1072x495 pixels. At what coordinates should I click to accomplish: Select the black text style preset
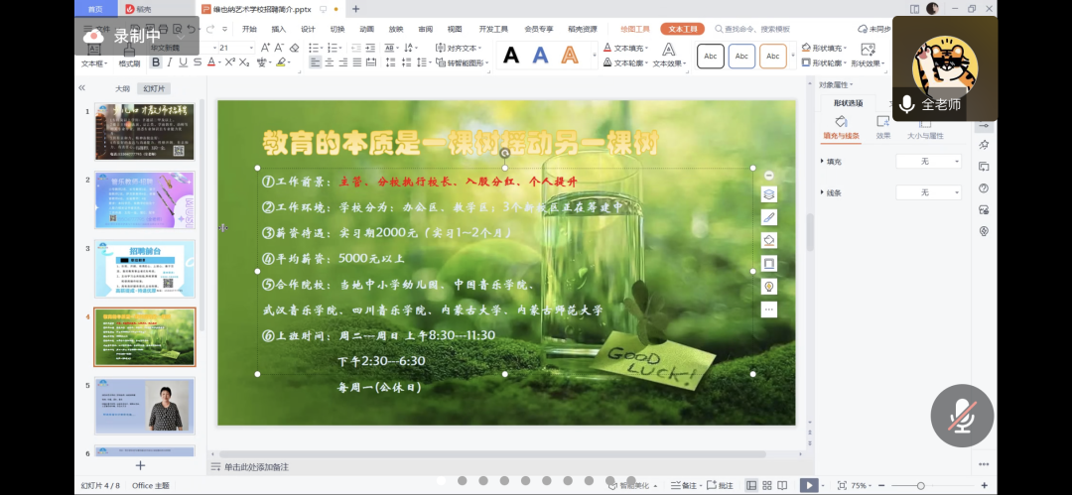(511, 56)
